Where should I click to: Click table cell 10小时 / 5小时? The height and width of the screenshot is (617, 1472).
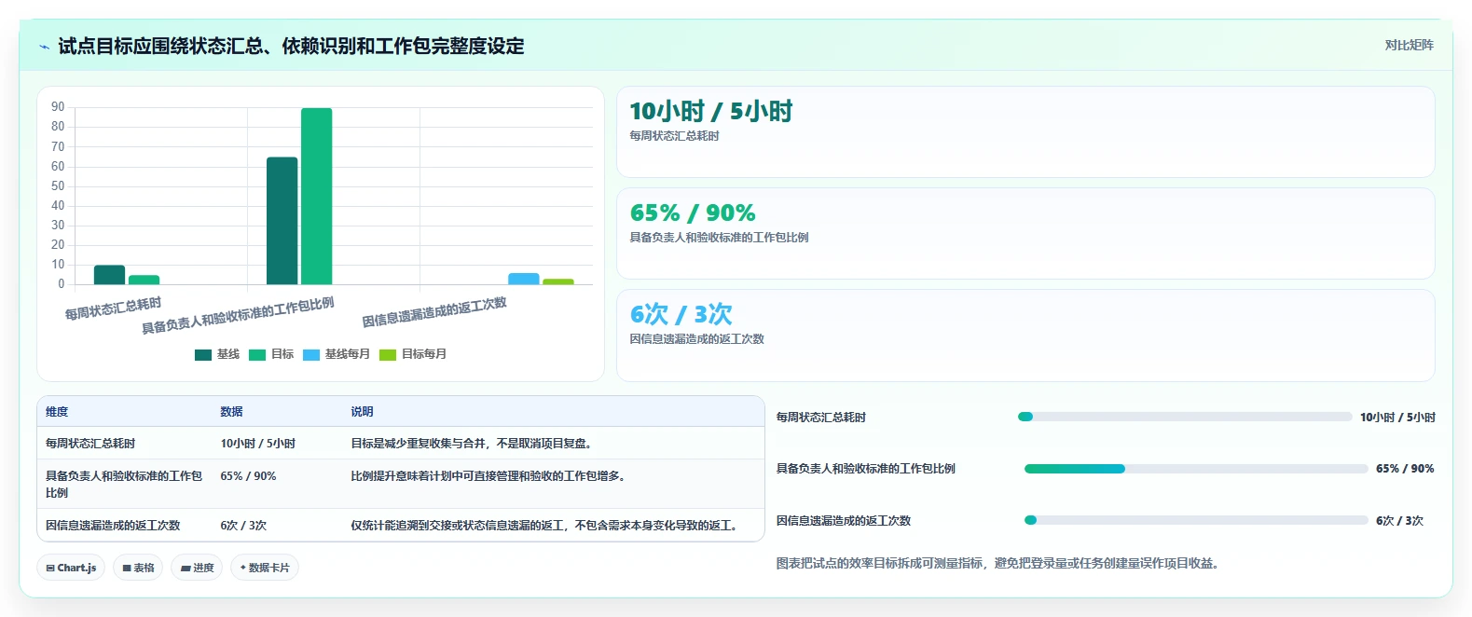257,444
